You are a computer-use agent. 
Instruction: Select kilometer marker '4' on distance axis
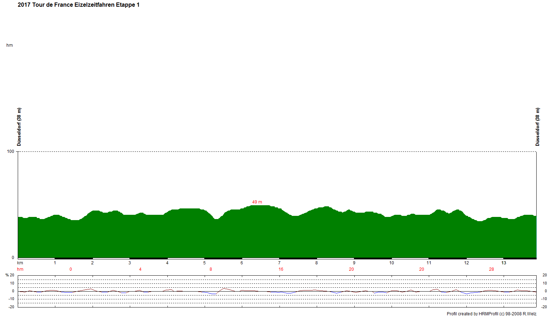click(167, 263)
